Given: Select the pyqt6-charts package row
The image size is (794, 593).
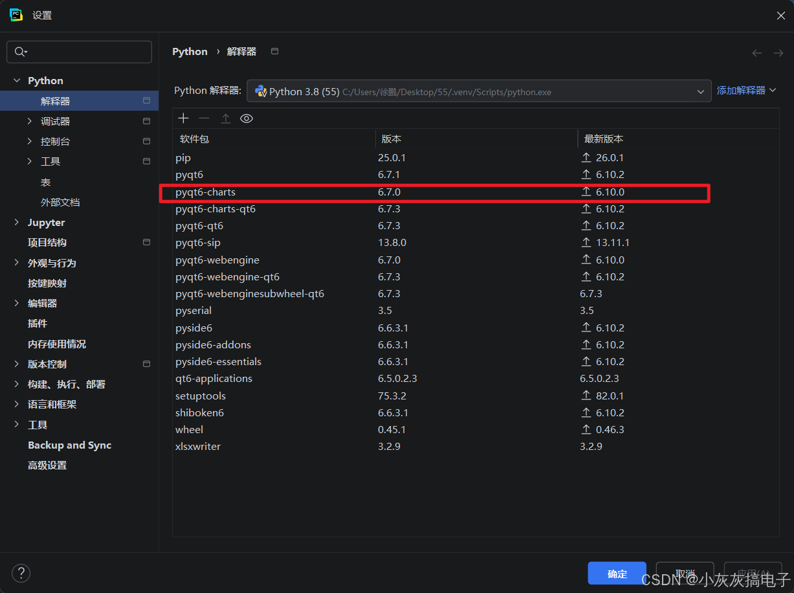Looking at the screenshot, I should coord(476,192).
